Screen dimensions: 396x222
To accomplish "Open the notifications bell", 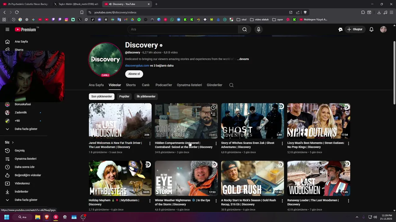I will [x=372, y=29].
